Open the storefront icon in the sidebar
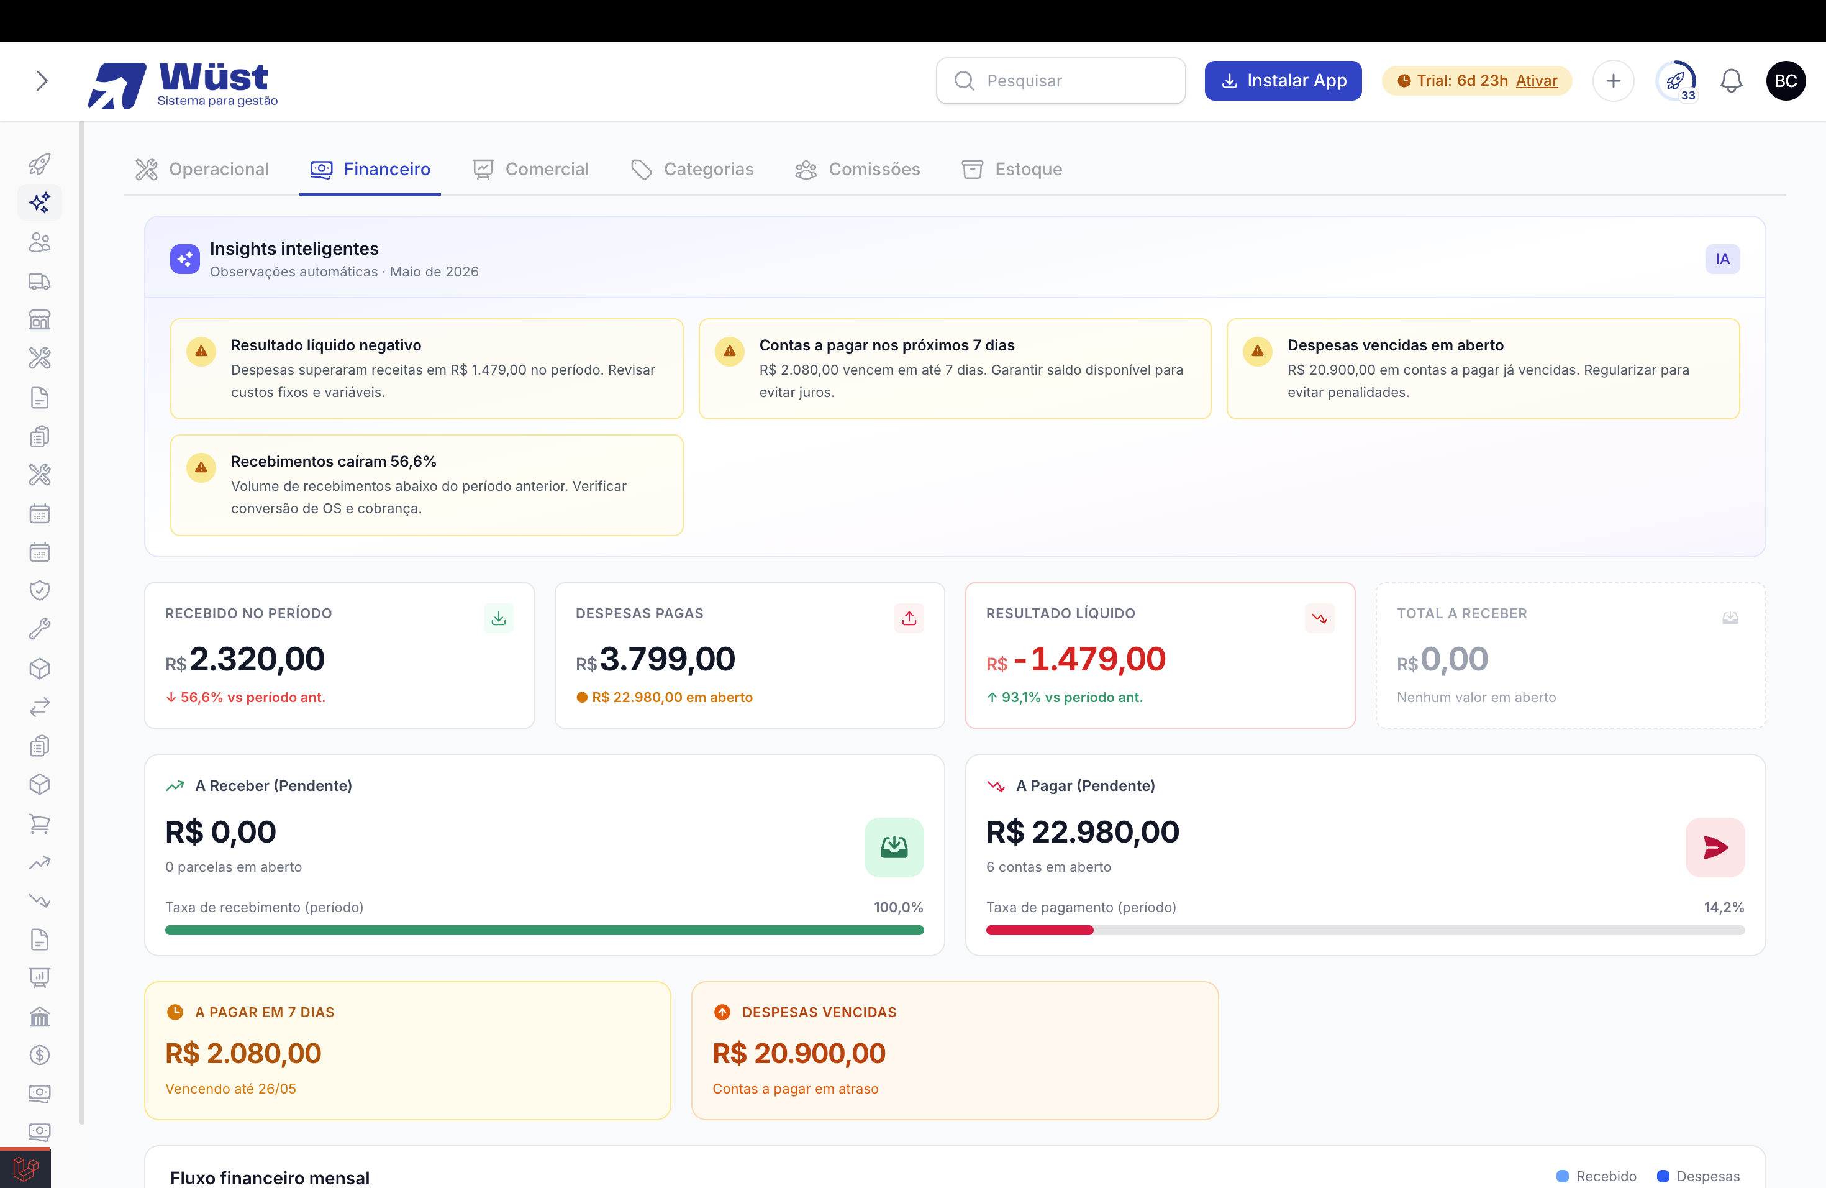 pyautogui.click(x=40, y=320)
